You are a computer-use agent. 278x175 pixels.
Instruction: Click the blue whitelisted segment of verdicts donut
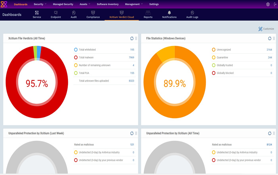pos(39,53)
